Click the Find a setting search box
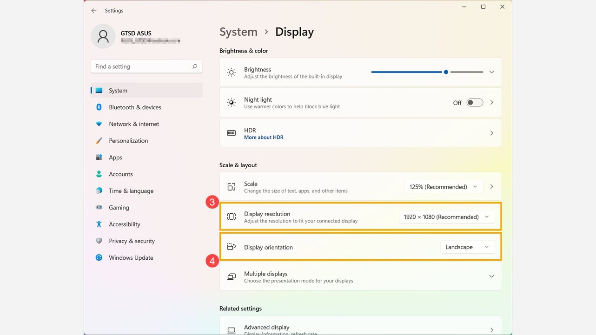596x335 pixels. pyautogui.click(x=146, y=66)
